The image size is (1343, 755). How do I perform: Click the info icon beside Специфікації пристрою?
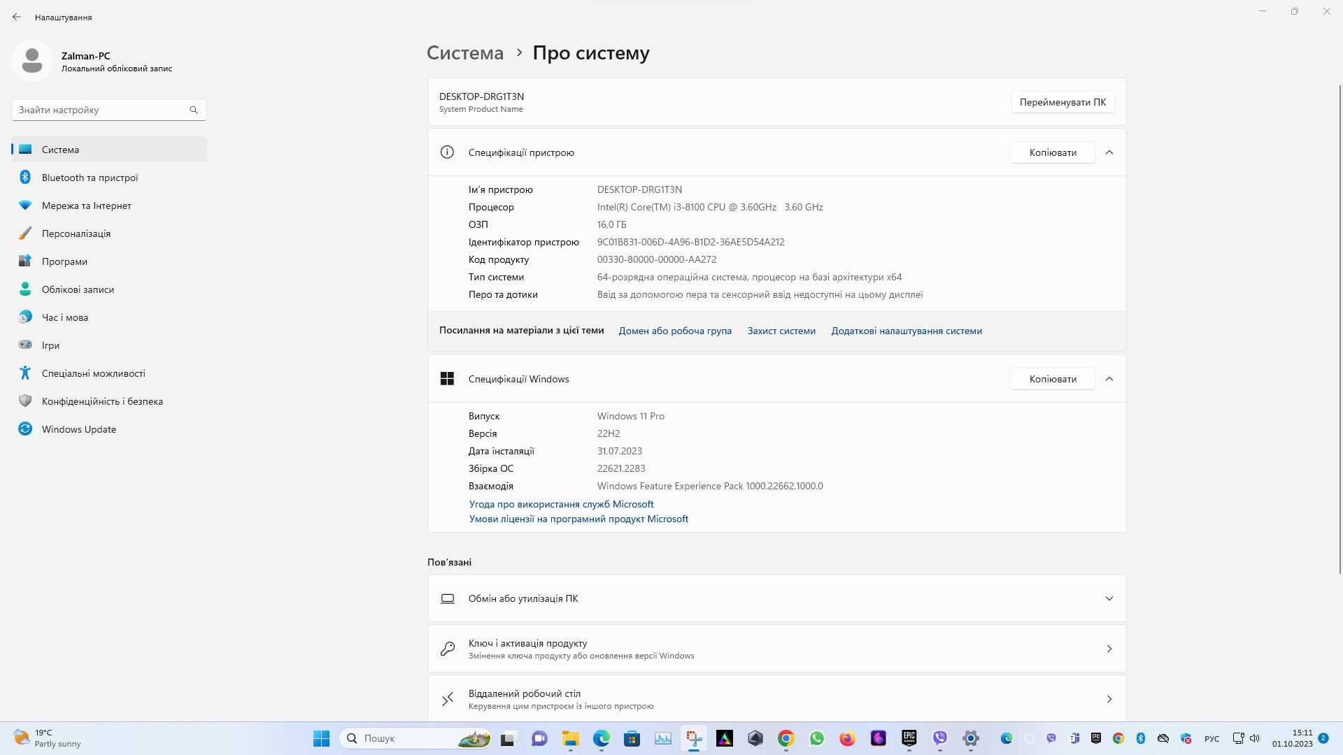point(447,152)
